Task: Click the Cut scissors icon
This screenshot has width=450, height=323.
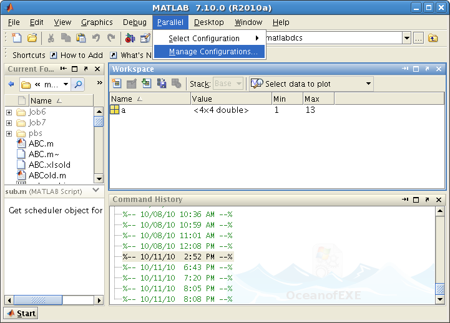Action: pyautogui.click(x=51, y=38)
